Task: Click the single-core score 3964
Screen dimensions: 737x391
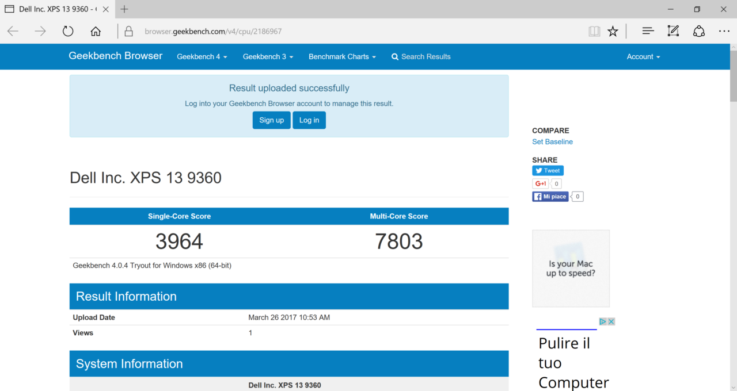Action: tap(179, 241)
